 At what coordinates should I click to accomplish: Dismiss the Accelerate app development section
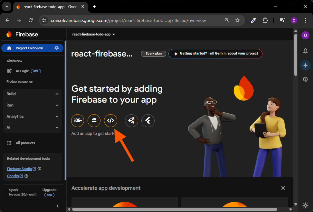283,188
